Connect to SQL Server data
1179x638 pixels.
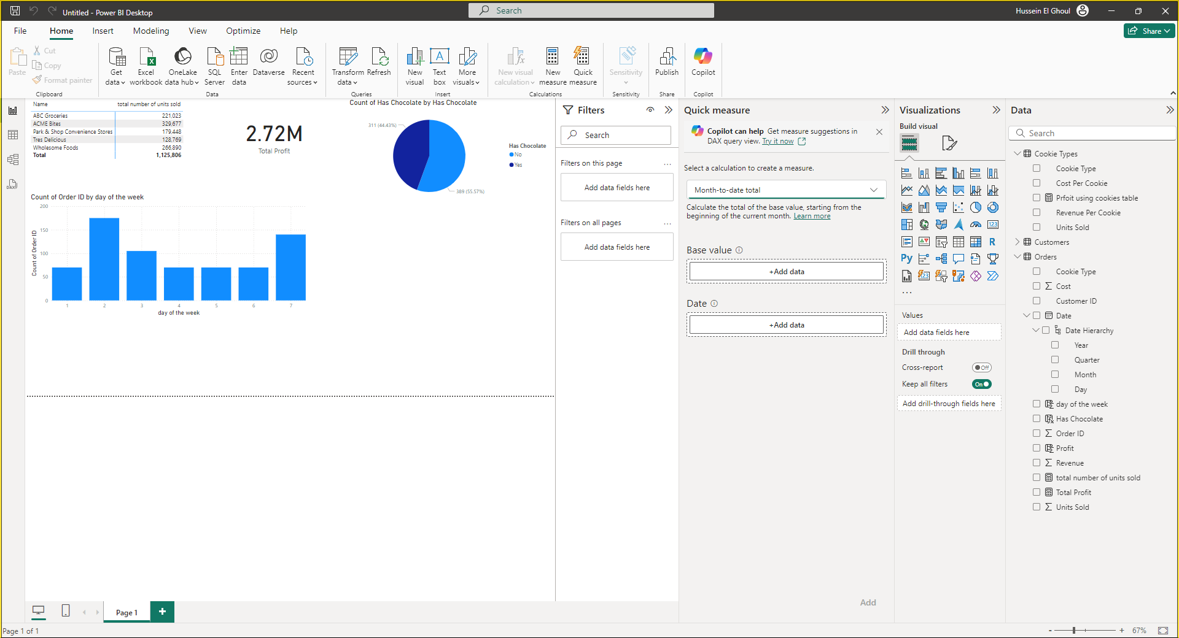214,66
